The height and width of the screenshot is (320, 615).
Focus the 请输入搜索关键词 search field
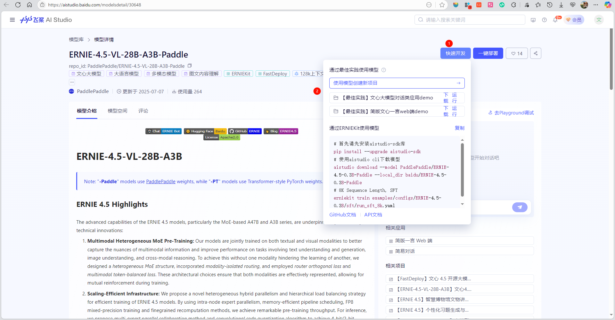point(470,20)
